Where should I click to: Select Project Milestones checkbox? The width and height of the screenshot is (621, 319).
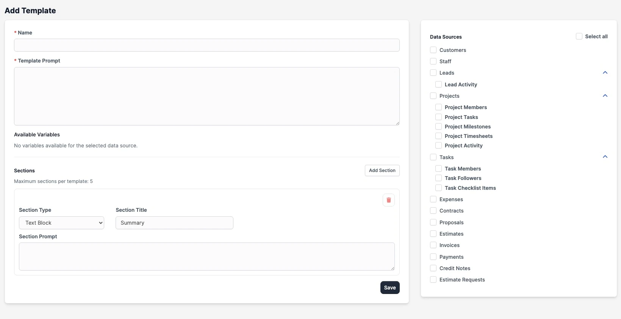point(439,127)
